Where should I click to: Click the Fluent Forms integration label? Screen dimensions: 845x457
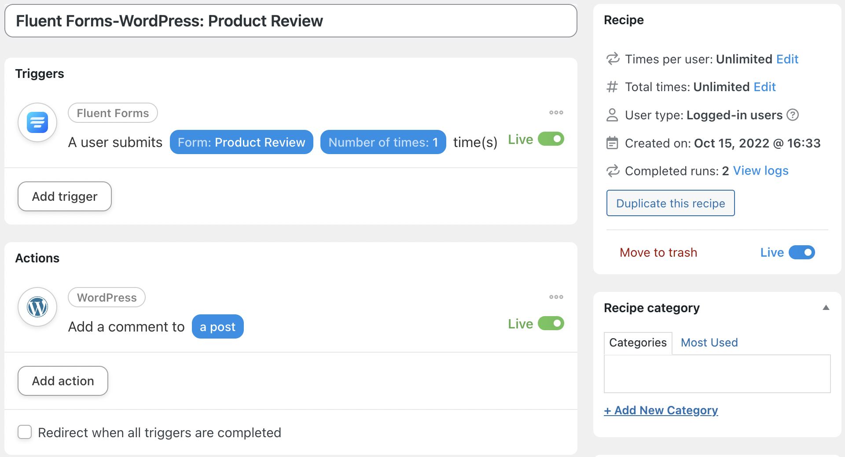click(x=113, y=113)
